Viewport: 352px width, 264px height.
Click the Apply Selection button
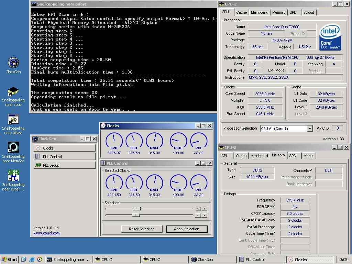point(187,229)
